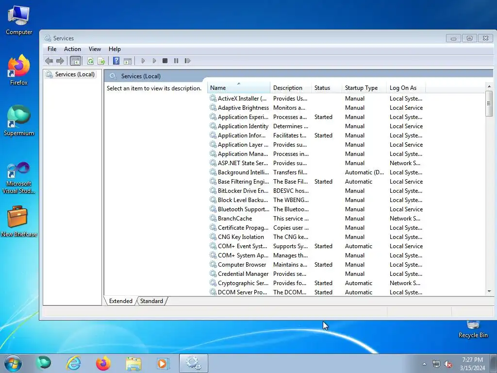Open Firefox from the taskbar

(x=103, y=363)
